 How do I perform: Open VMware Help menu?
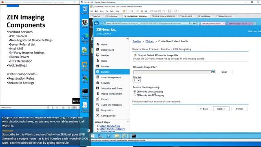coord(117,11)
